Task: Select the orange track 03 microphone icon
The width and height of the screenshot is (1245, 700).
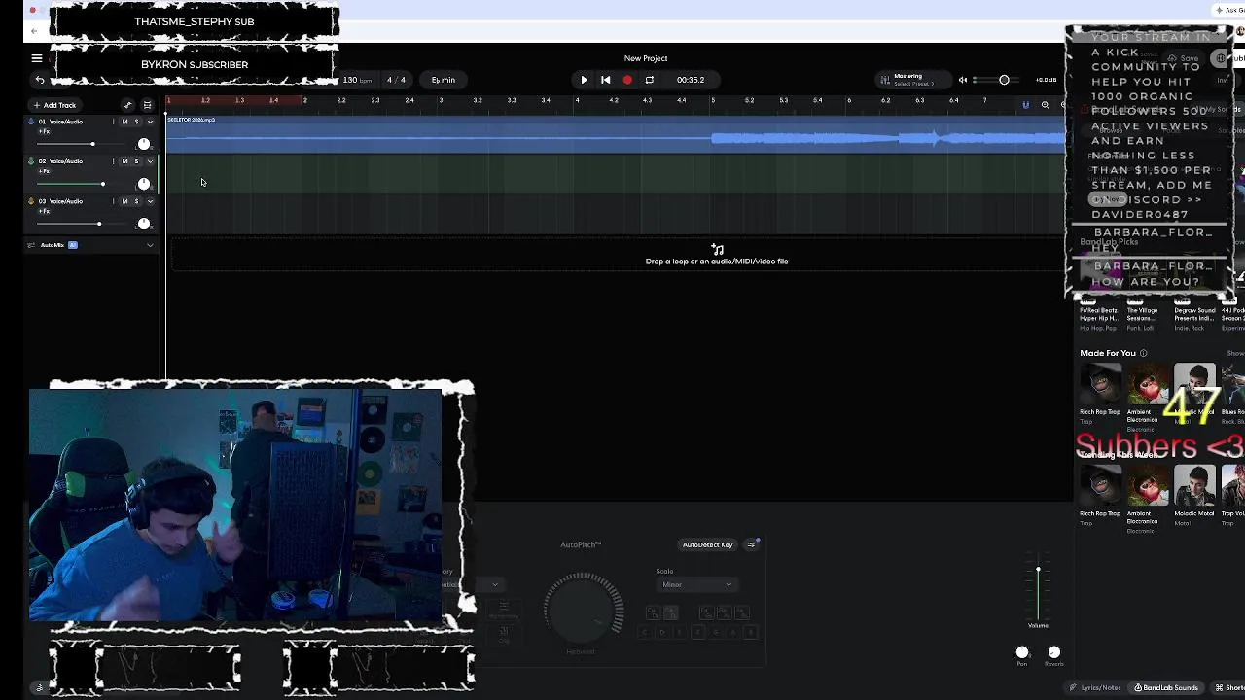Action: tap(31, 201)
